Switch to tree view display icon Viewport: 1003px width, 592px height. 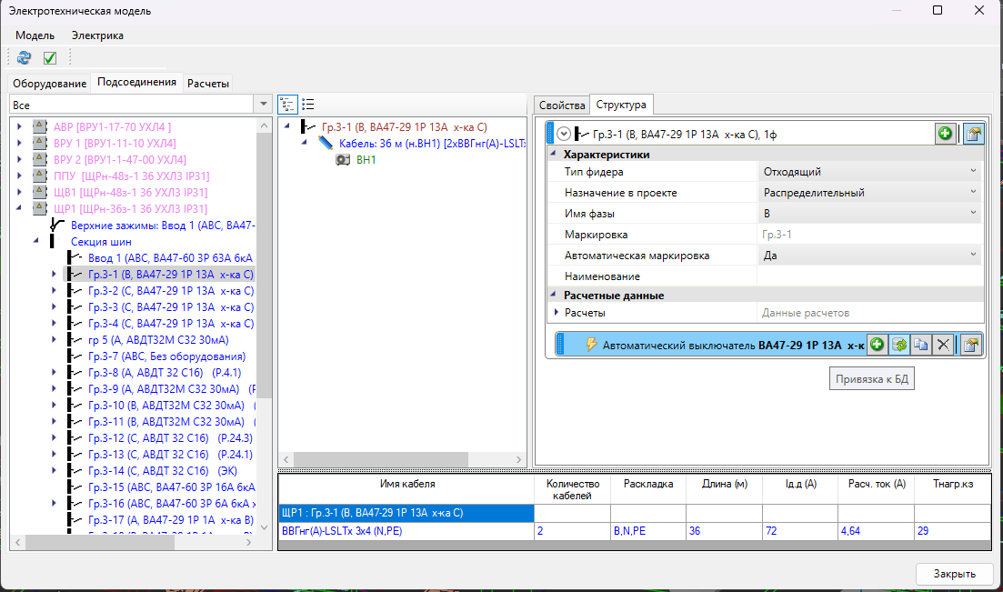coord(287,105)
